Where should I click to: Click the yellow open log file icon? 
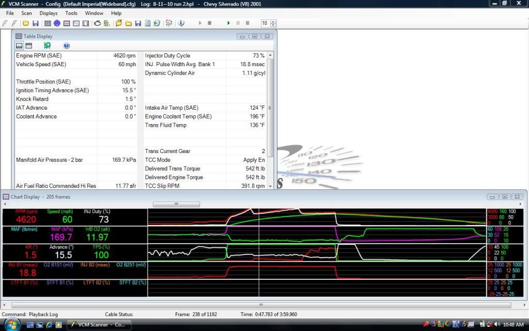pos(118,23)
